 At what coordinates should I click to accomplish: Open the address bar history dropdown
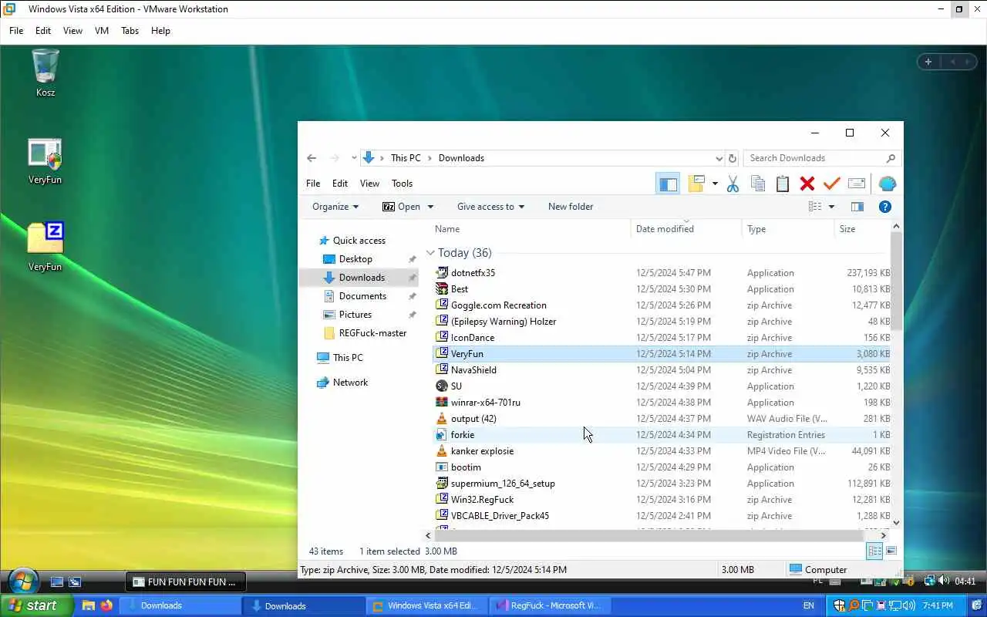[719, 158]
